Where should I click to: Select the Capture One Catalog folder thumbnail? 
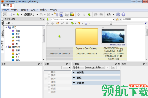[x=86, y=36]
